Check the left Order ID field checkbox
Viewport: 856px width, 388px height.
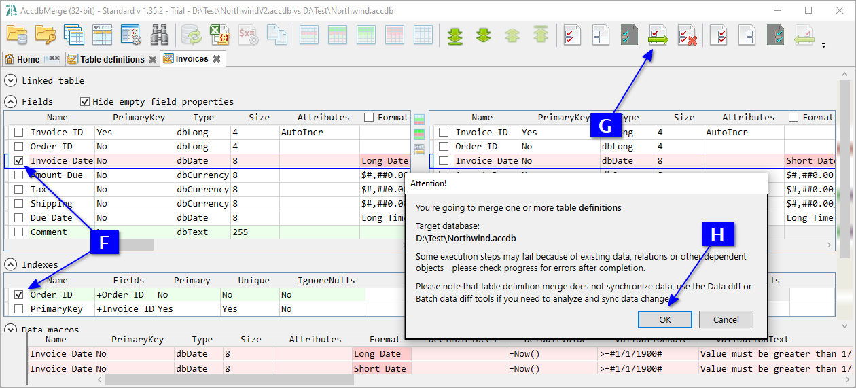point(19,147)
